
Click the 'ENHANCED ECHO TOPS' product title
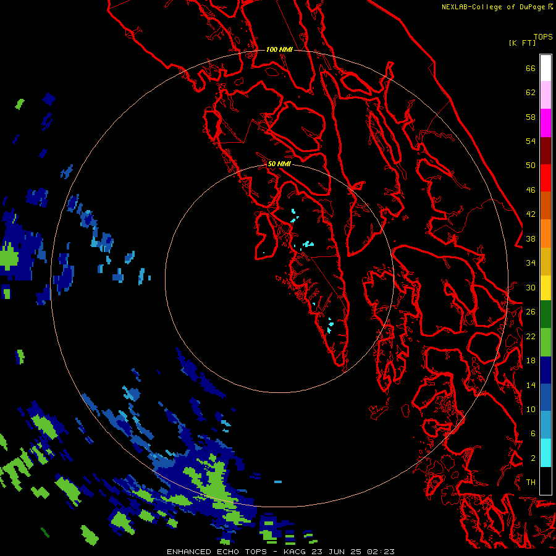click(x=217, y=552)
